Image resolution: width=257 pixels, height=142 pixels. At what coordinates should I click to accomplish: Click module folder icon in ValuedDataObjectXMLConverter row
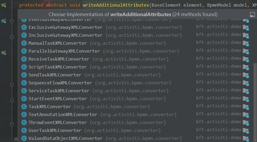pos(246,138)
